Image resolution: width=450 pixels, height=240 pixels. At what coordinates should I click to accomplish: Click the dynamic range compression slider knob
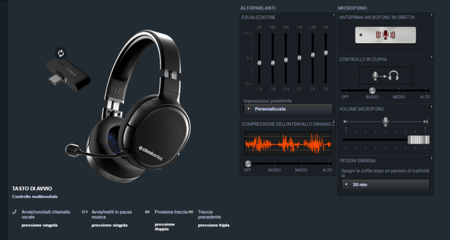248,164
